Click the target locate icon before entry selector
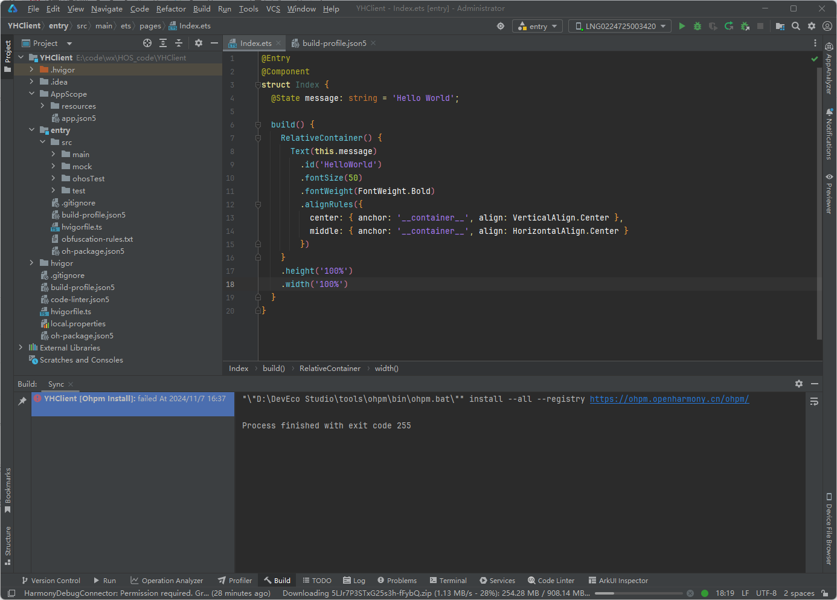Image resolution: width=837 pixels, height=600 pixels. pos(501,26)
